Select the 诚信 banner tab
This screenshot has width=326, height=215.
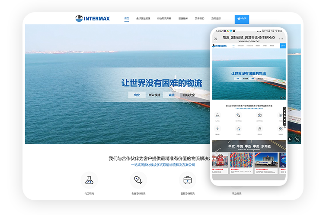click(x=172, y=95)
